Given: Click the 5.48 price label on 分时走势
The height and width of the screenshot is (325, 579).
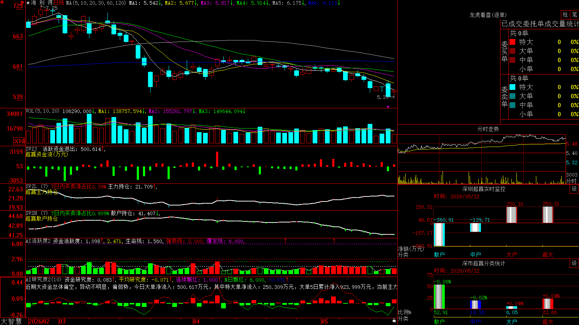Looking at the screenshot, I should (572, 144).
